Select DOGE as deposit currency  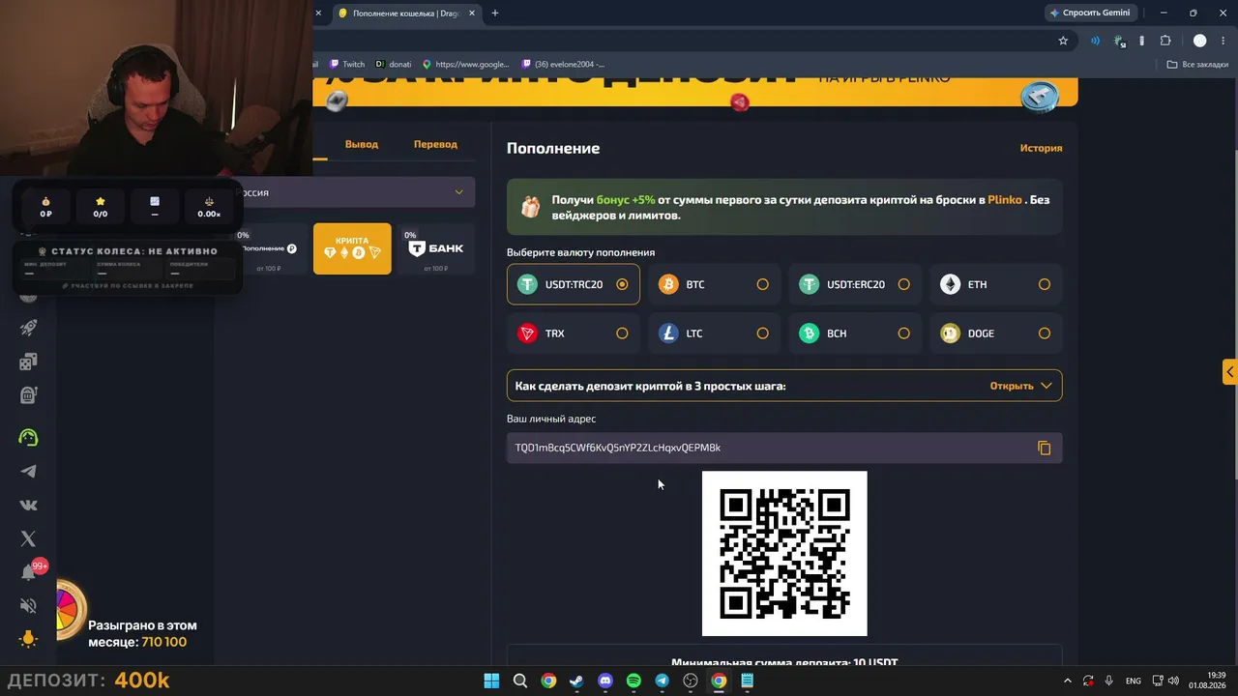coord(996,333)
